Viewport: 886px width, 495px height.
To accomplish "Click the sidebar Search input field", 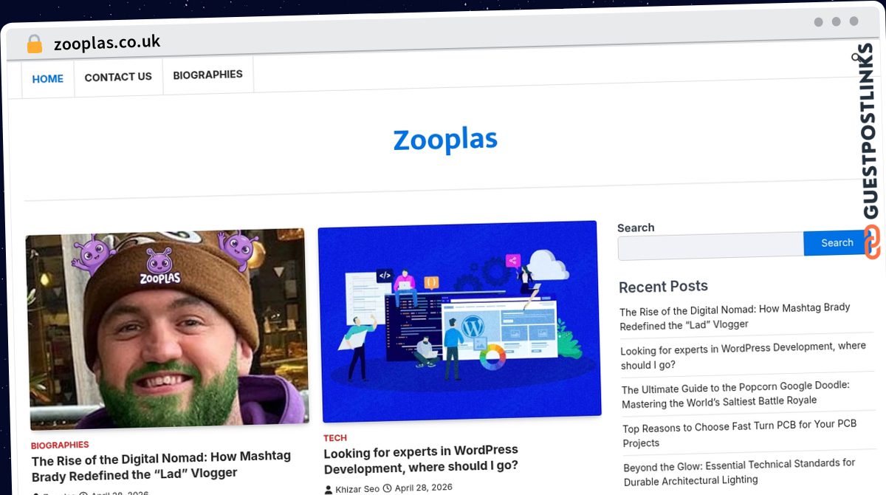I will [x=710, y=246].
